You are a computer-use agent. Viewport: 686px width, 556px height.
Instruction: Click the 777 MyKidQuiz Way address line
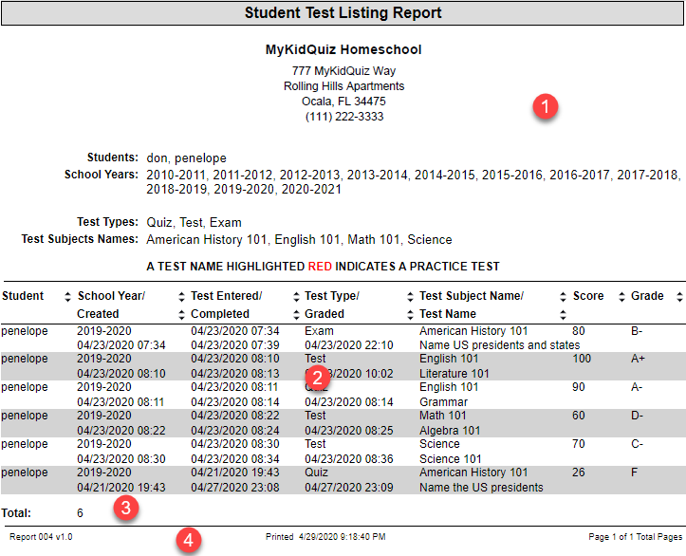(343, 71)
